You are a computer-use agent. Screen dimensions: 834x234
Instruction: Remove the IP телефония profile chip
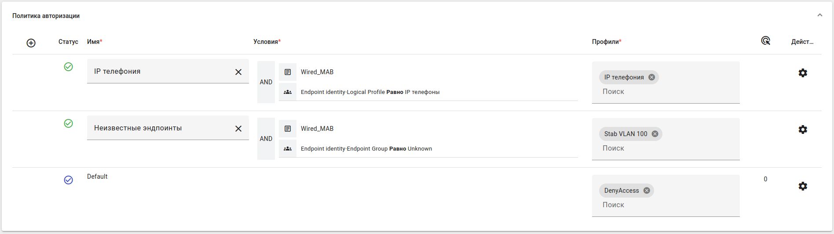point(652,77)
